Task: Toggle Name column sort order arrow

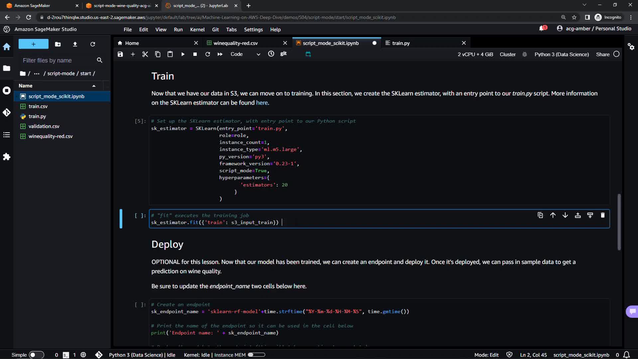Action: 94,86
